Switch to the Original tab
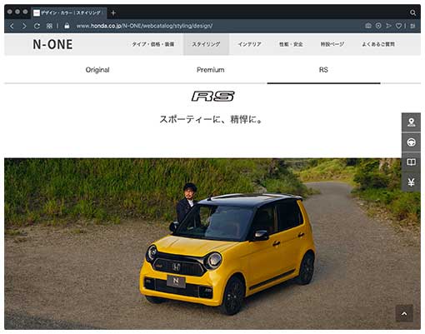425x334 pixels. point(97,70)
